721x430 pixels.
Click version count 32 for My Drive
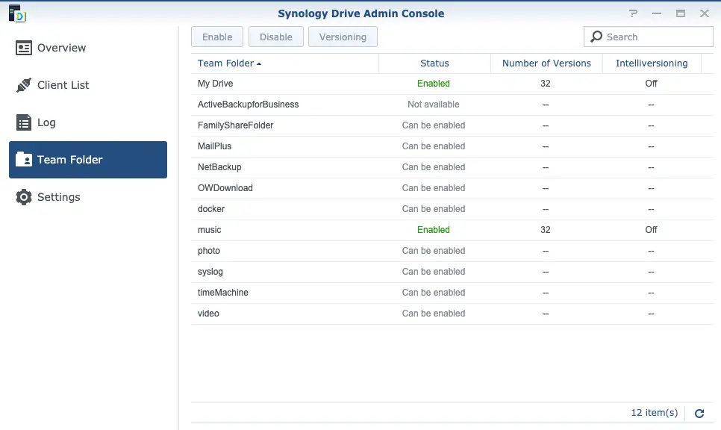546,84
